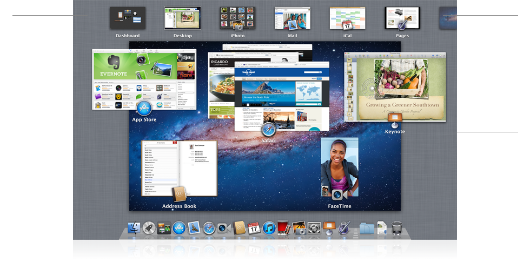This screenshot has width=530, height=262.
Task: Switch to the Dashboard space
Action: coord(128,18)
